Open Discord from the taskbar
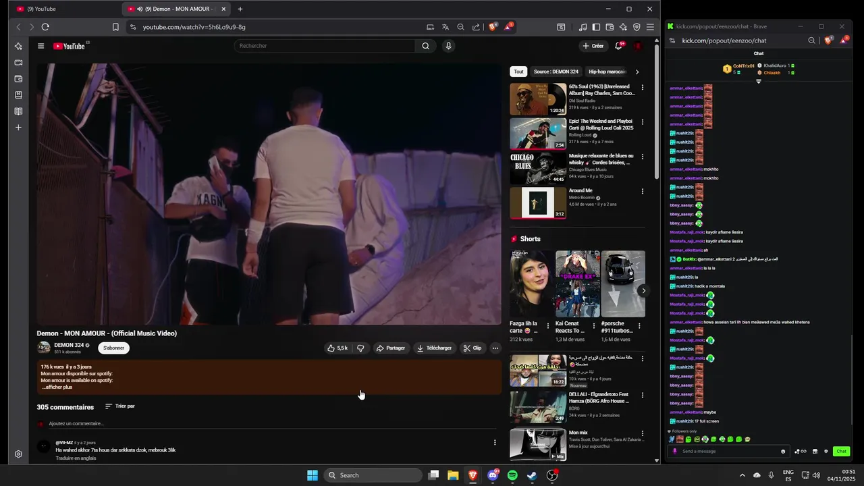 click(493, 475)
